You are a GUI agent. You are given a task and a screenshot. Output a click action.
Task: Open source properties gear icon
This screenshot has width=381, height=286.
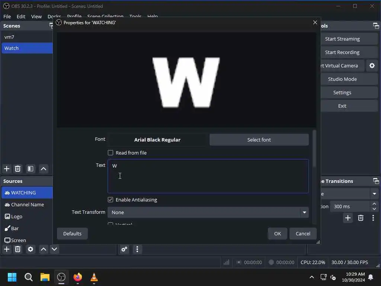pos(31,249)
